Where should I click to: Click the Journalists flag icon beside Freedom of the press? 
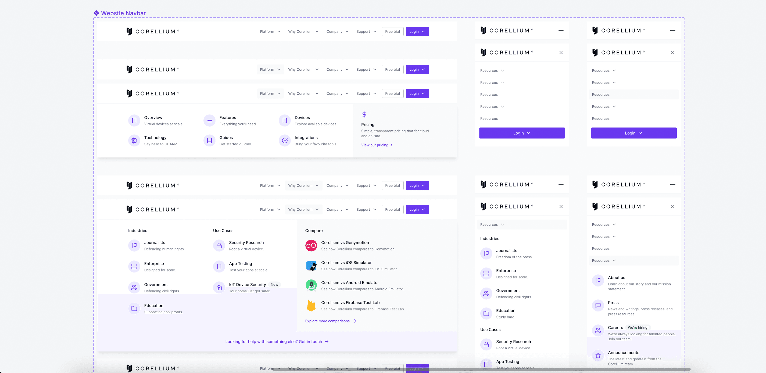[486, 253]
